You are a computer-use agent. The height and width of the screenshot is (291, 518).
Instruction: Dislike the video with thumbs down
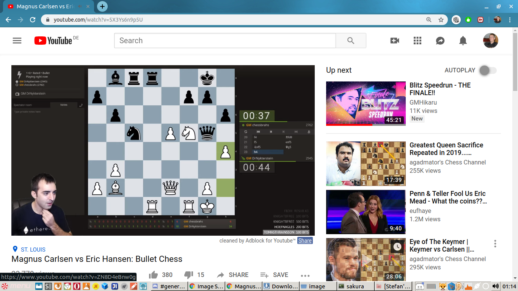pyautogui.click(x=188, y=275)
